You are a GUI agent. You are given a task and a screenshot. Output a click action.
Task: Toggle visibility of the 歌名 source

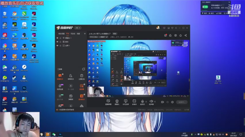coord(57,42)
